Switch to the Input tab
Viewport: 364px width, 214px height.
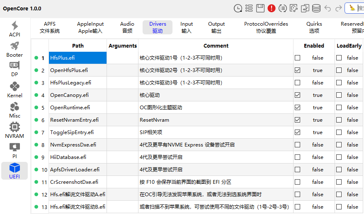tap(187, 27)
